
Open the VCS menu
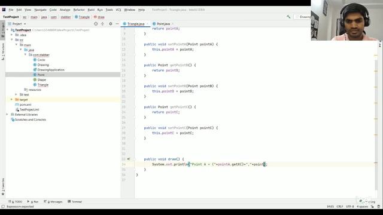(x=118, y=10)
